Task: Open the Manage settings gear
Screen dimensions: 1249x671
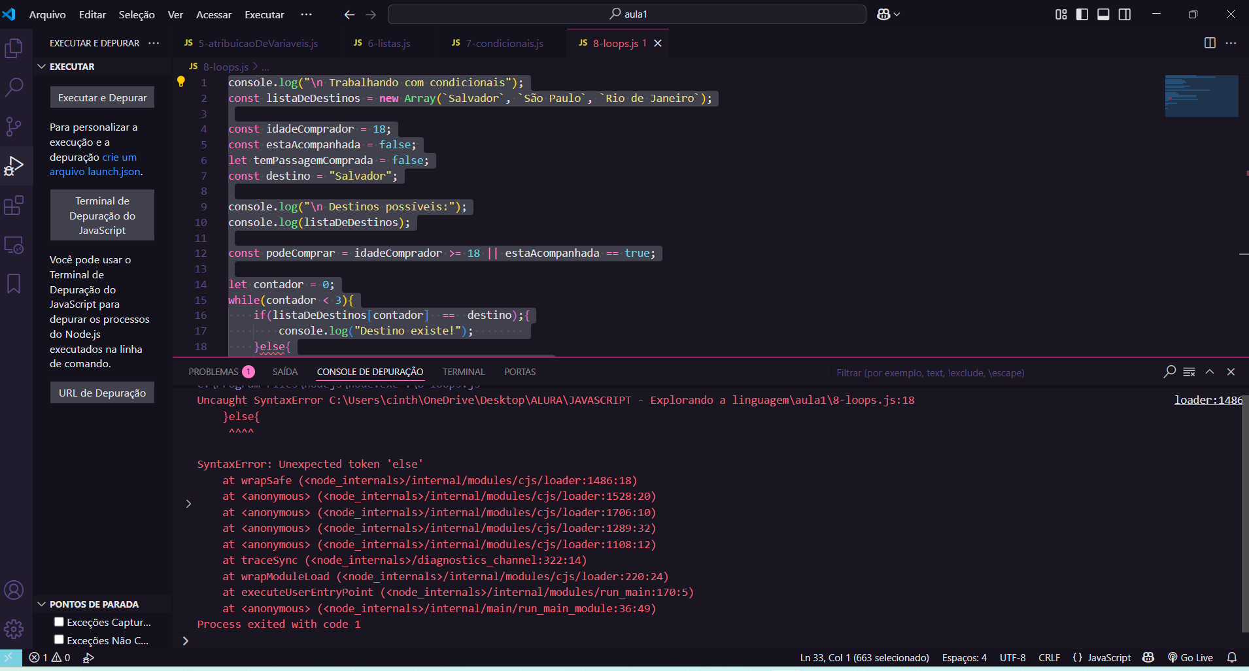Action: (14, 629)
